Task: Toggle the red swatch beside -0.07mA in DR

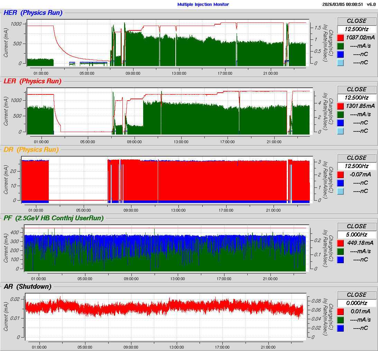Action: coord(340,174)
